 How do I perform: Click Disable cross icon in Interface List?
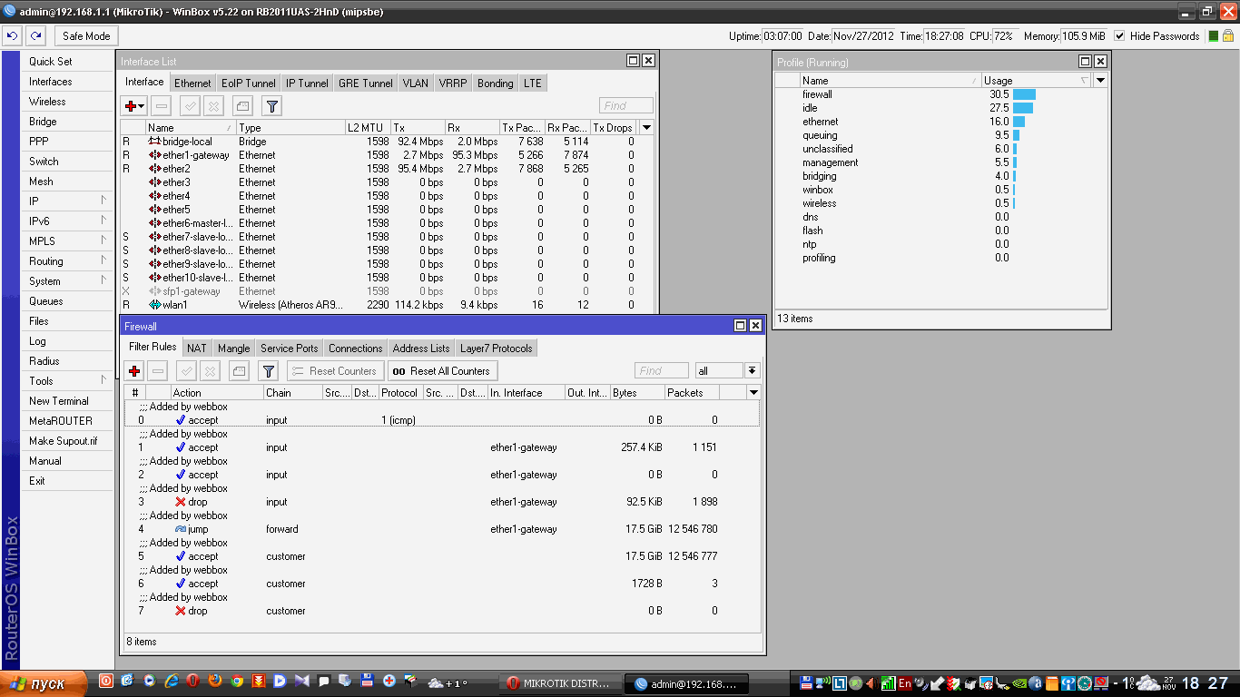(x=213, y=106)
